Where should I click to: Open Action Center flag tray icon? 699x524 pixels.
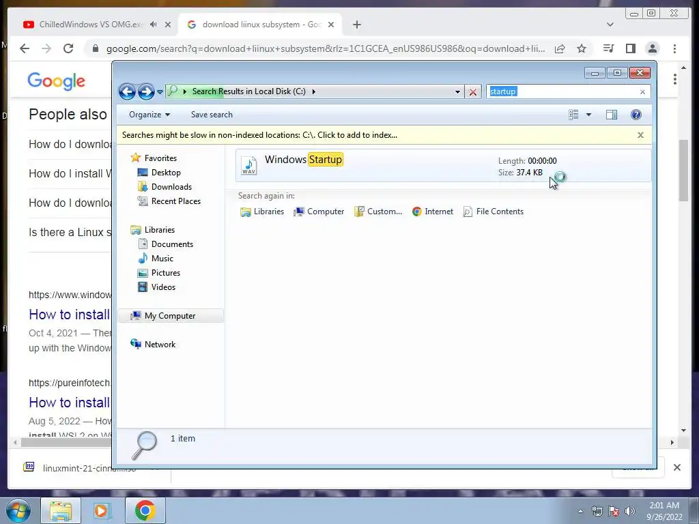[x=614, y=511]
